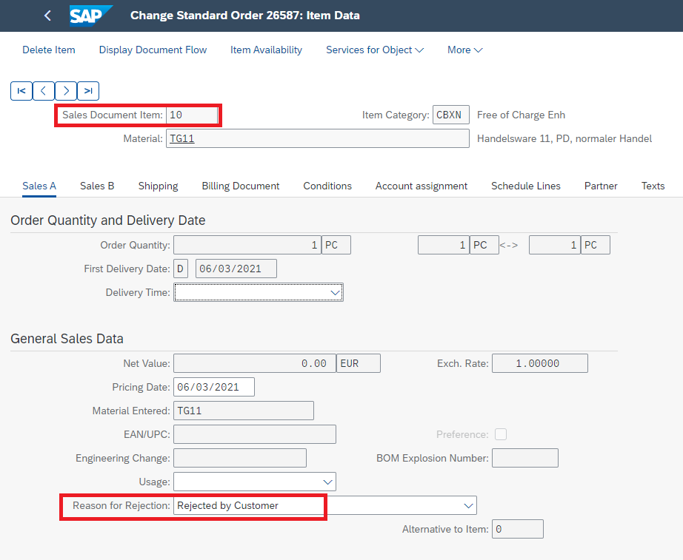The width and height of the screenshot is (683, 560).
Task: Open the Usage dropdown
Action: [x=255, y=482]
